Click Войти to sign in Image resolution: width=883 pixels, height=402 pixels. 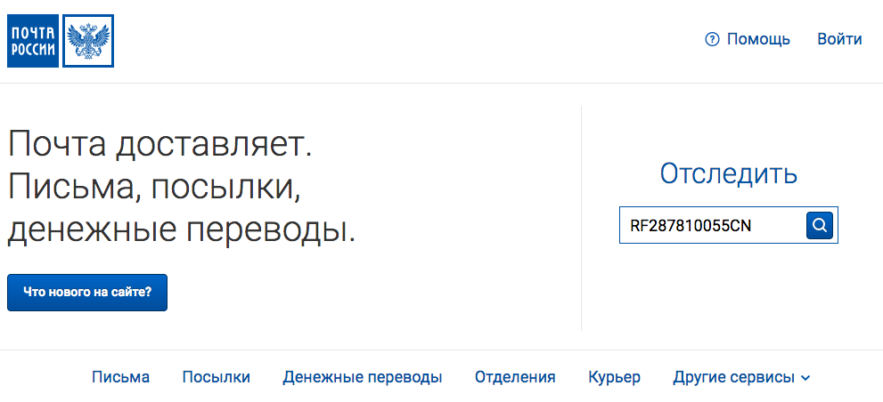click(x=839, y=39)
